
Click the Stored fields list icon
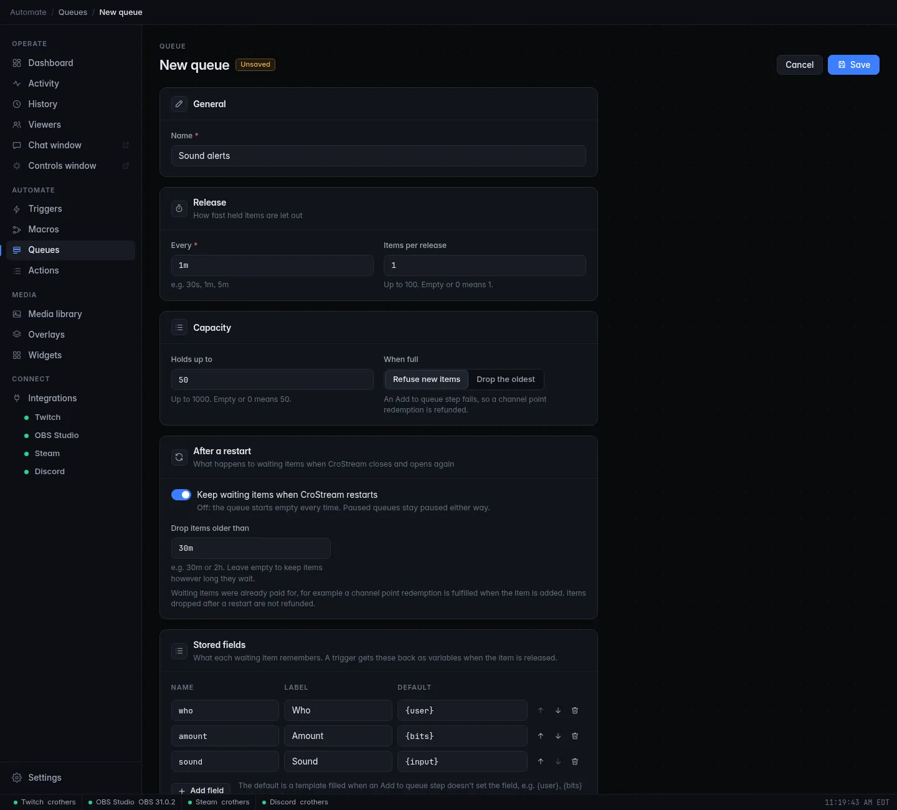coord(179,651)
